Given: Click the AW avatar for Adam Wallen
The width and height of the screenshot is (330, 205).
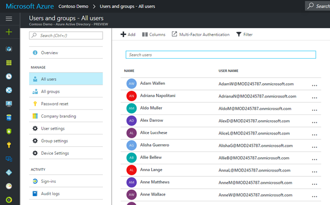Looking at the screenshot, I should point(132,84).
